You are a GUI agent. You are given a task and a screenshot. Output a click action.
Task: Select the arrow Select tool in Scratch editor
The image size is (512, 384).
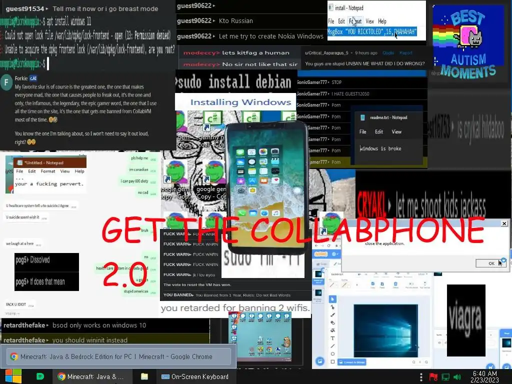[332, 299]
